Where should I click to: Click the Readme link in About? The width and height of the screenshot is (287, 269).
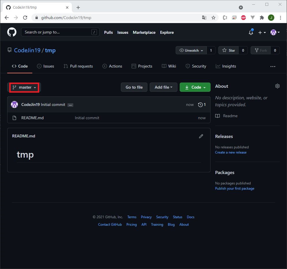pos(230,116)
